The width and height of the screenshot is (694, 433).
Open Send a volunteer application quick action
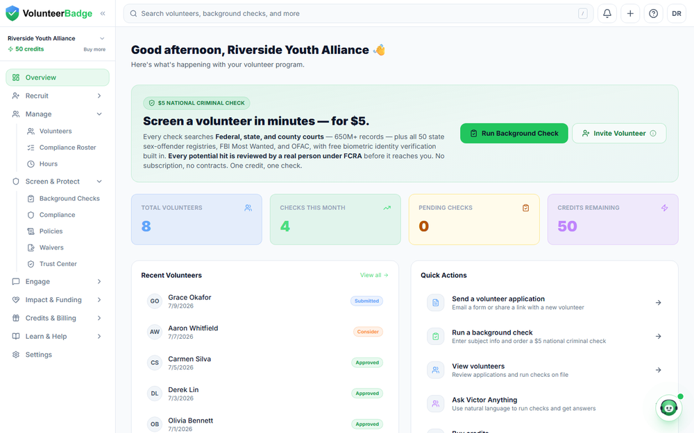(x=544, y=303)
